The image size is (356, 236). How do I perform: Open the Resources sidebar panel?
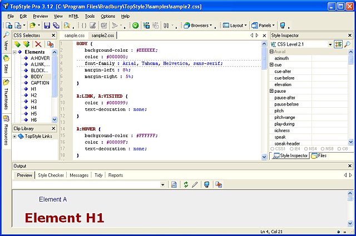click(x=6, y=130)
